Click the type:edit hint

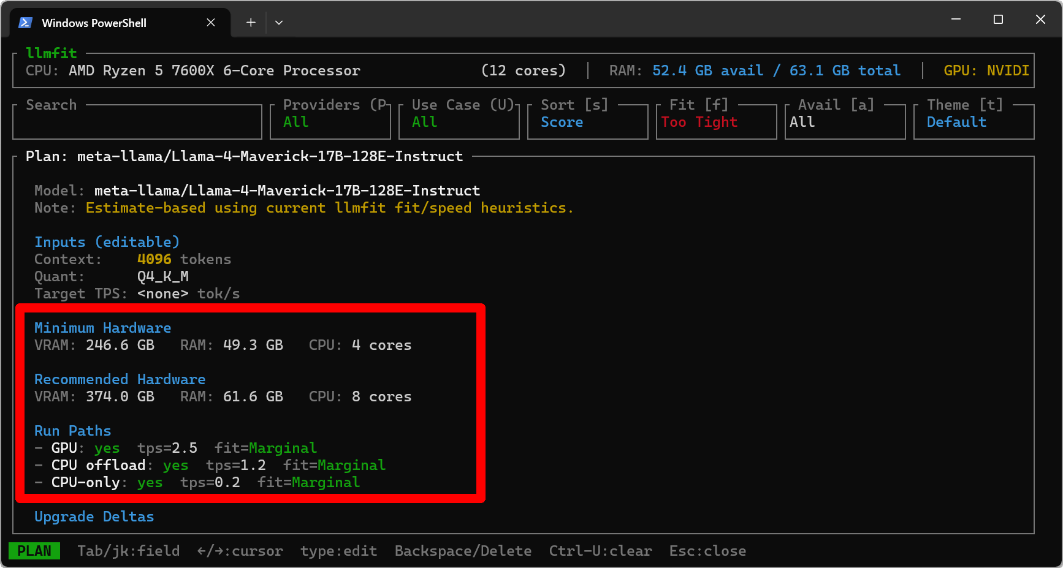click(339, 551)
